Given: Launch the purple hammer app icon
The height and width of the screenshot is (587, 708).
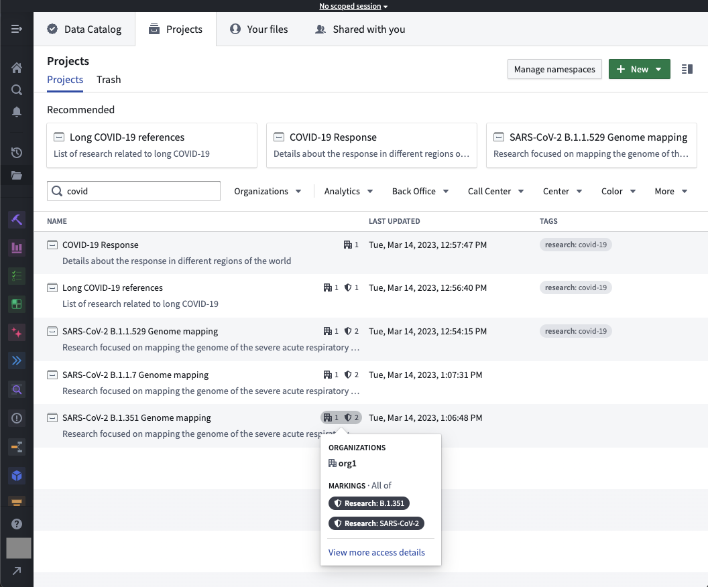Looking at the screenshot, I should pyautogui.click(x=17, y=220).
